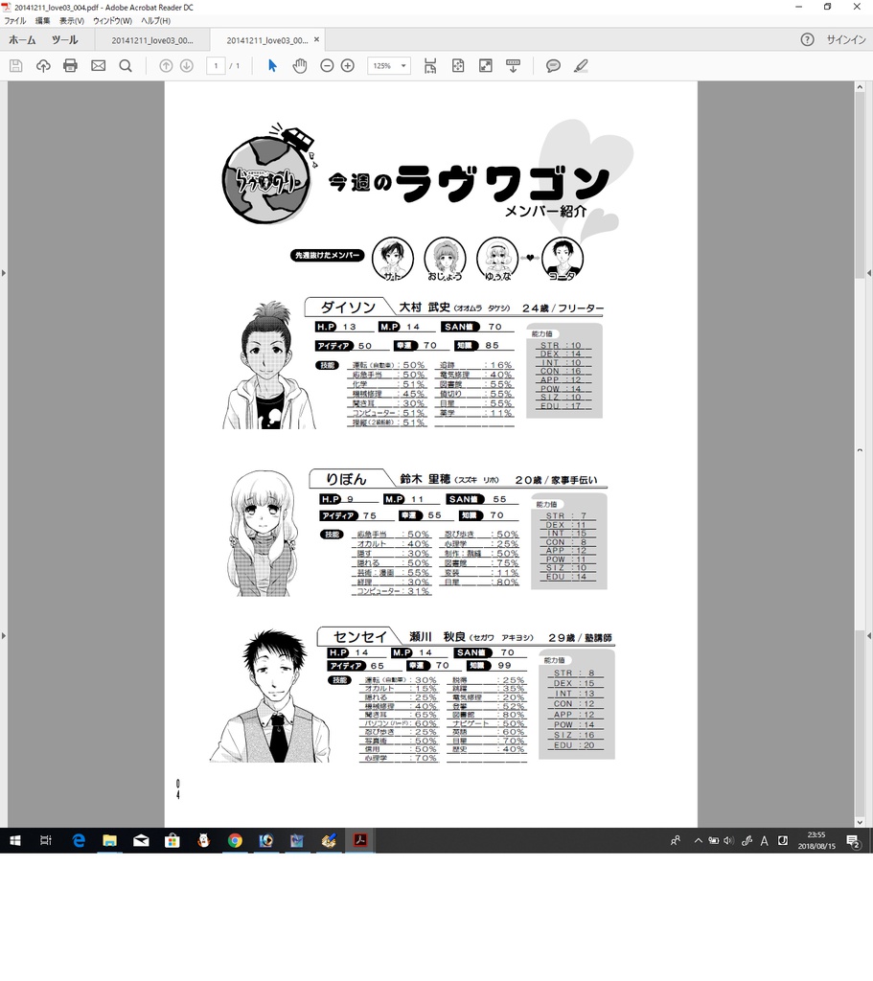Open the 表示(V) menu
Screen dimensions: 873x981
point(71,21)
